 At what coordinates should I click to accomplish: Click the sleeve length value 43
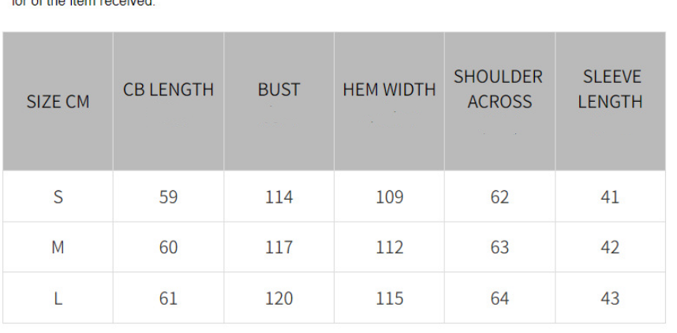pos(610,298)
